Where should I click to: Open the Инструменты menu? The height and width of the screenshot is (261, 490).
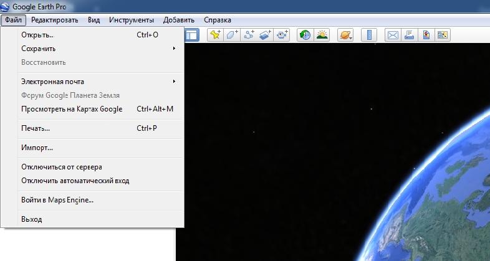click(x=132, y=20)
